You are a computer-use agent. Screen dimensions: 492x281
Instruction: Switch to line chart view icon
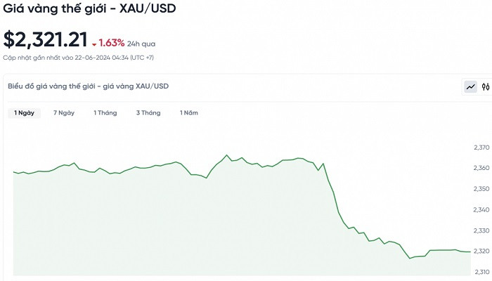tap(470, 87)
